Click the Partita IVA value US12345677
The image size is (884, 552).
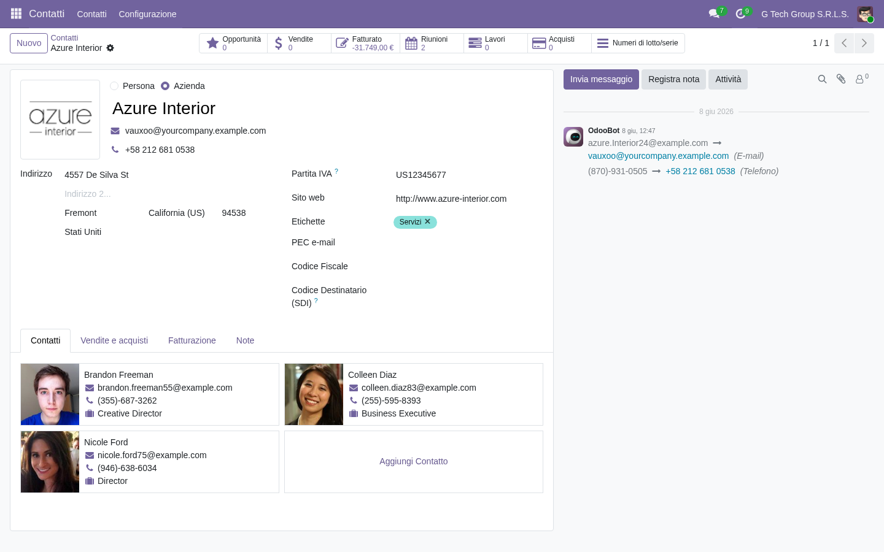(468, 175)
